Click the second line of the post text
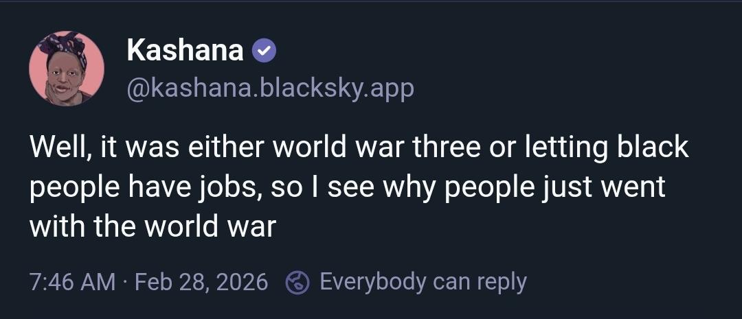The width and height of the screenshot is (742, 319). (347, 187)
